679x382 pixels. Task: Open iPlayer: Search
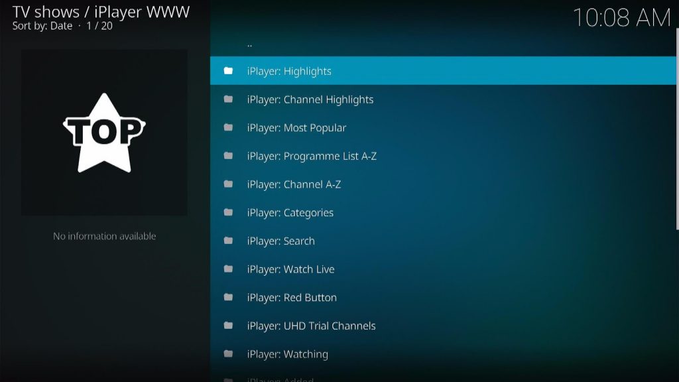click(443, 240)
